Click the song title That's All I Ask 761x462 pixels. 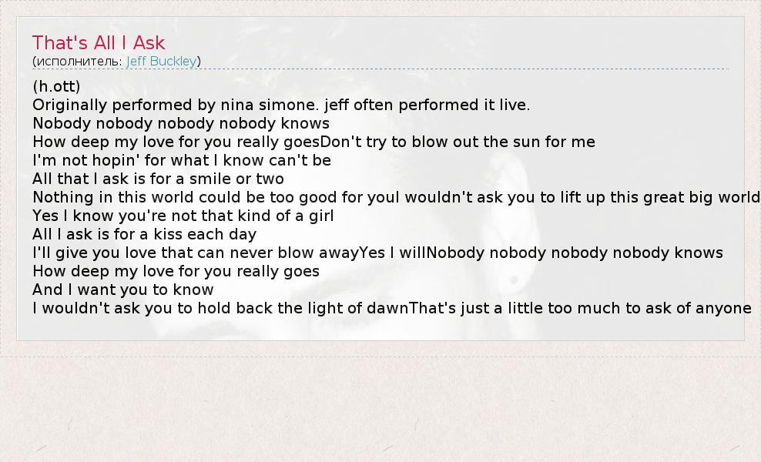99,42
